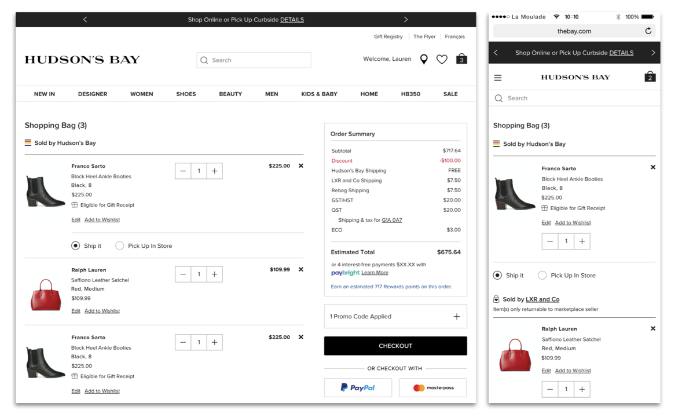Open wishlist heart icon in desktop header
Viewport: 682px width, 418px height.
442,59
